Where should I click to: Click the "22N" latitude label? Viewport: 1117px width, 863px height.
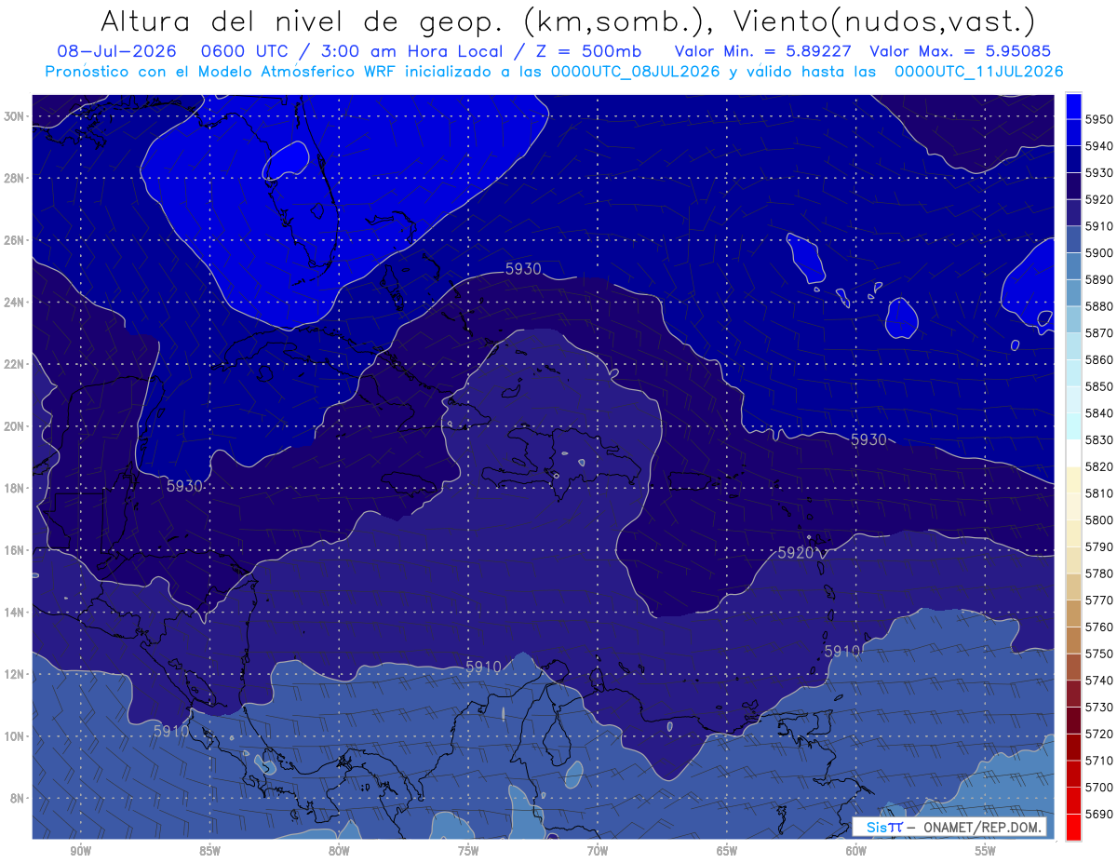(x=16, y=364)
